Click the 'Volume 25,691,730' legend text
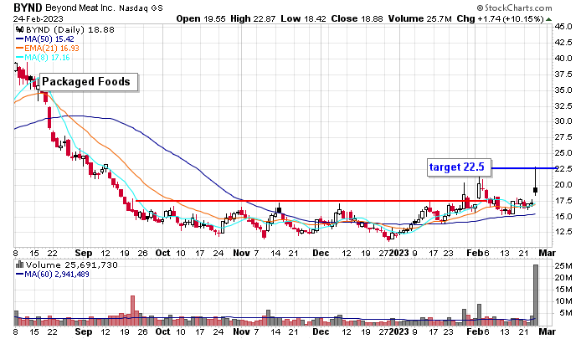The height and width of the screenshot is (339, 586). point(72,265)
